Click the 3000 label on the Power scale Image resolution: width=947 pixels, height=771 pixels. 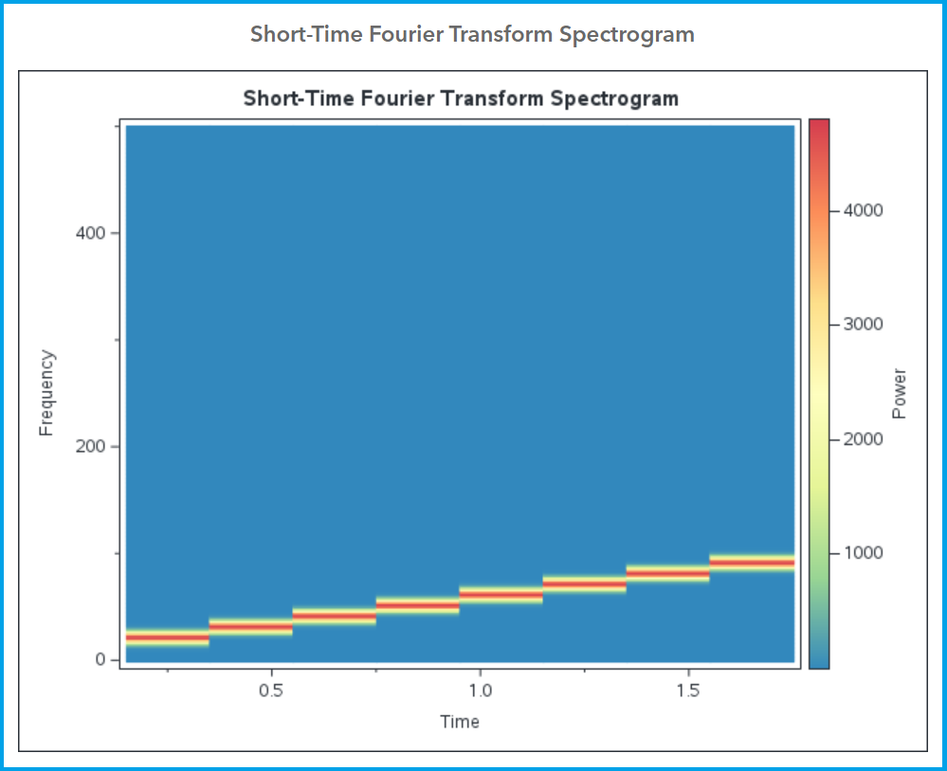click(x=863, y=324)
